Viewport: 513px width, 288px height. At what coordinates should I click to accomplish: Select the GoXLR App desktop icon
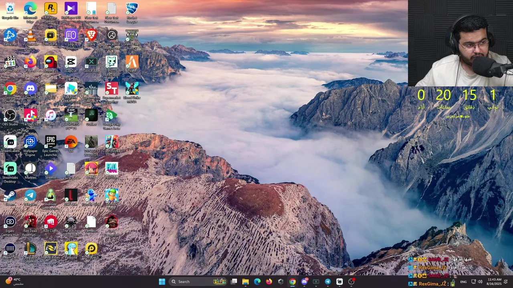[91, 64]
